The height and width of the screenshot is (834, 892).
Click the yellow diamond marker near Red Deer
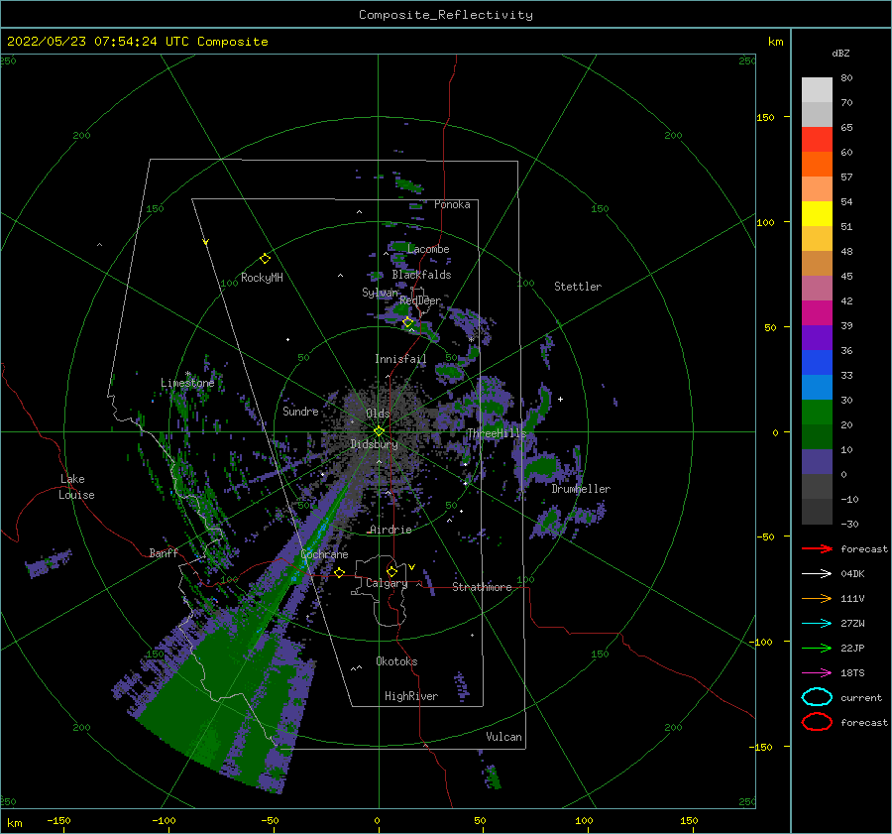tap(407, 322)
